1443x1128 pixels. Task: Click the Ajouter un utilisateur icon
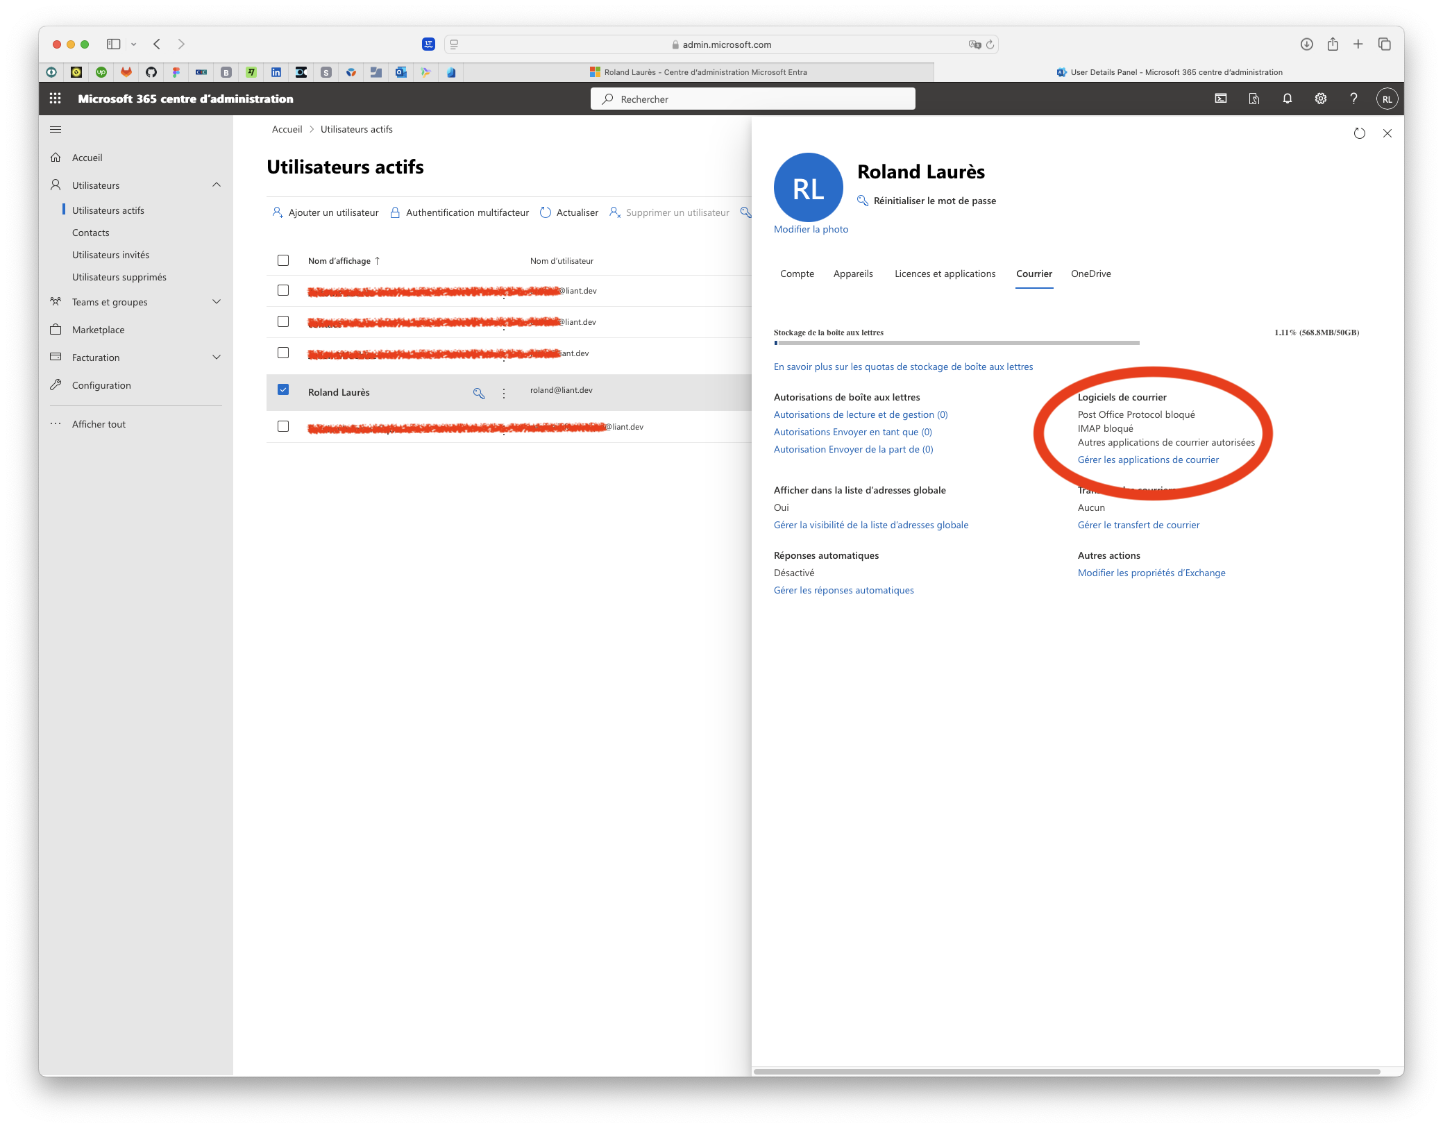coord(278,211)
